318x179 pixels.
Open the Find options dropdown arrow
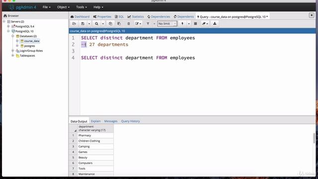click(103, 24)
